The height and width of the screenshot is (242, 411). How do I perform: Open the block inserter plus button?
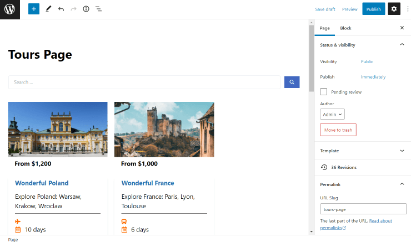click(34, 9)
